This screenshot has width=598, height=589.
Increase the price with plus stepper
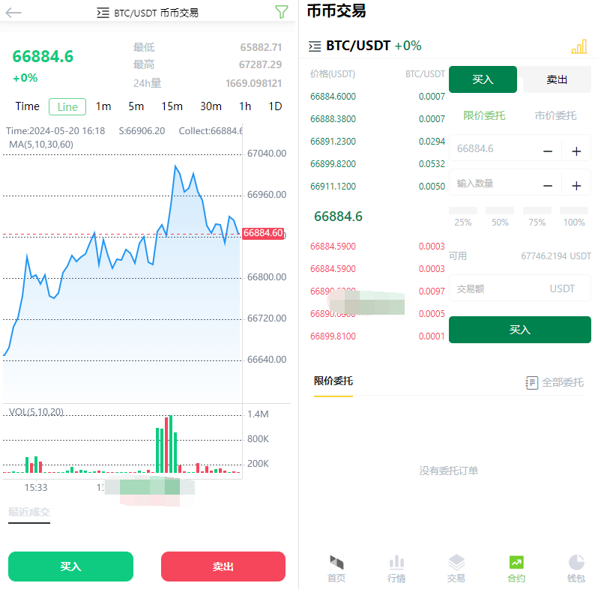pyautogui.click(x=576, y=151)
